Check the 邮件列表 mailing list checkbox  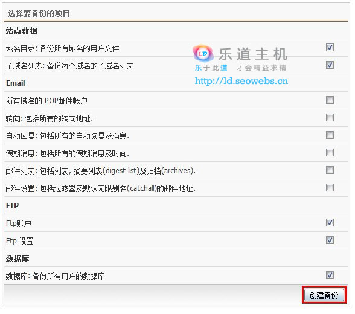tap(330, 170)
